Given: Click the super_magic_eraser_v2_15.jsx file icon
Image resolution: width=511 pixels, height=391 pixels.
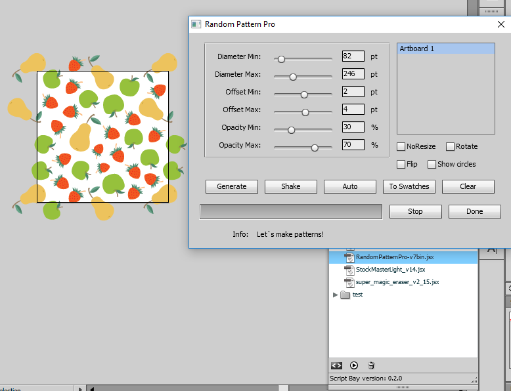Looking at the screenshot, I should click(349, 282).
